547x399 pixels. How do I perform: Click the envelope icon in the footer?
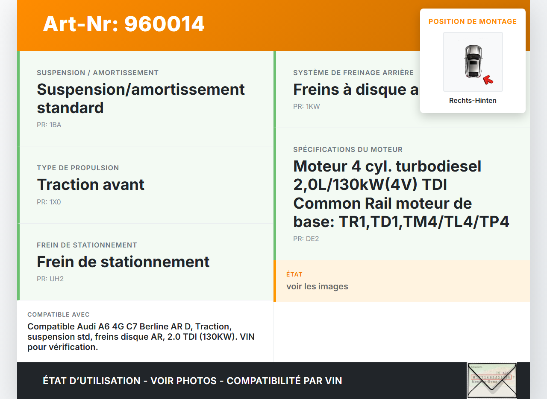[x=492, y=380]
